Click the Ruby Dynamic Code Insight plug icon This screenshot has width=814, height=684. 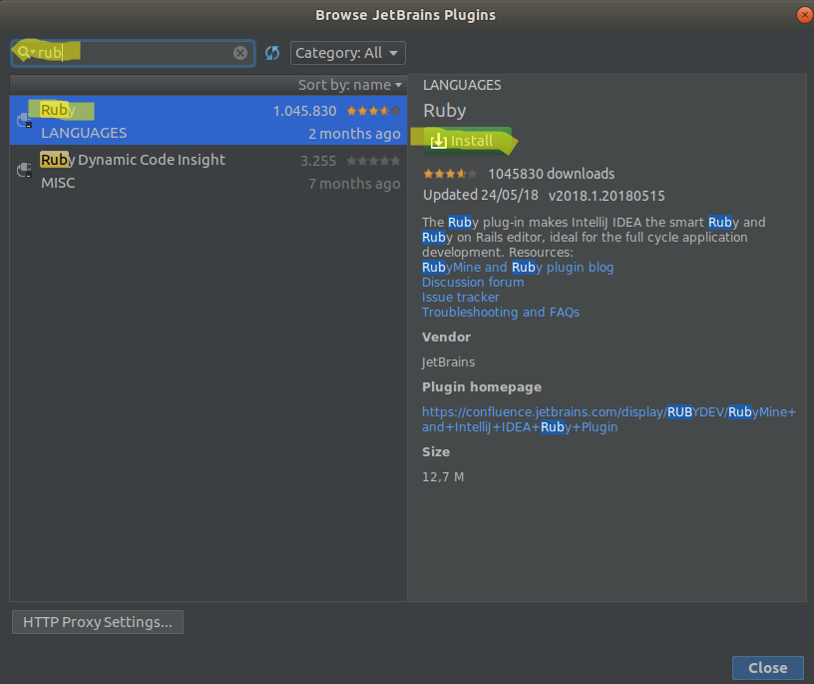coord(24,171)
